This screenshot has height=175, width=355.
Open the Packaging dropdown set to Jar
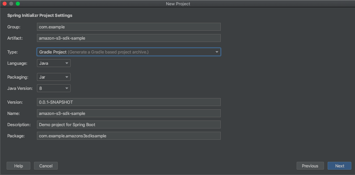point(54,77)
